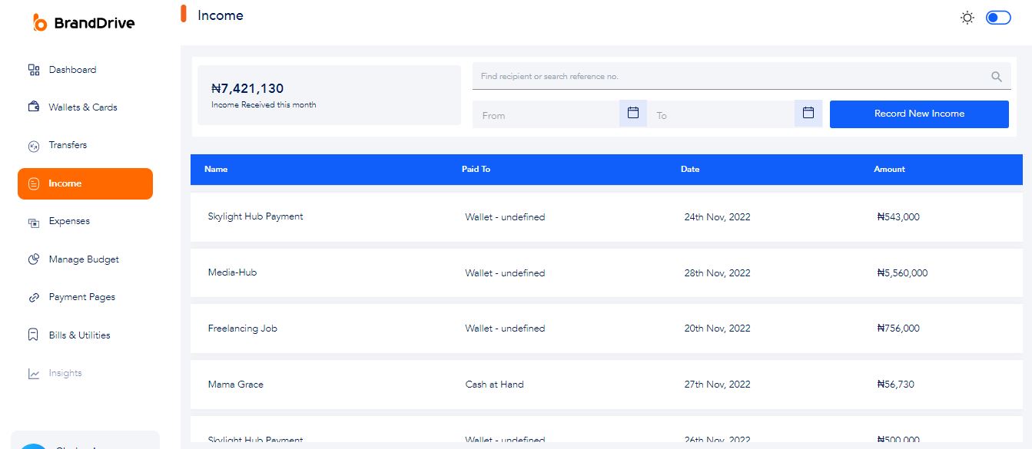Viewport: 1032px width, 449px height.
Task: Open the Payment Pages menu item
Action: click(81, 297)
